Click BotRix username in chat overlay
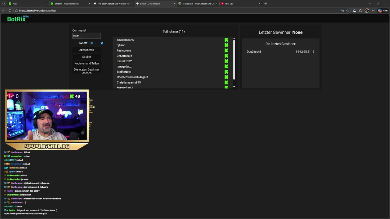The image size is (390, 219). (x=12, y=210)
